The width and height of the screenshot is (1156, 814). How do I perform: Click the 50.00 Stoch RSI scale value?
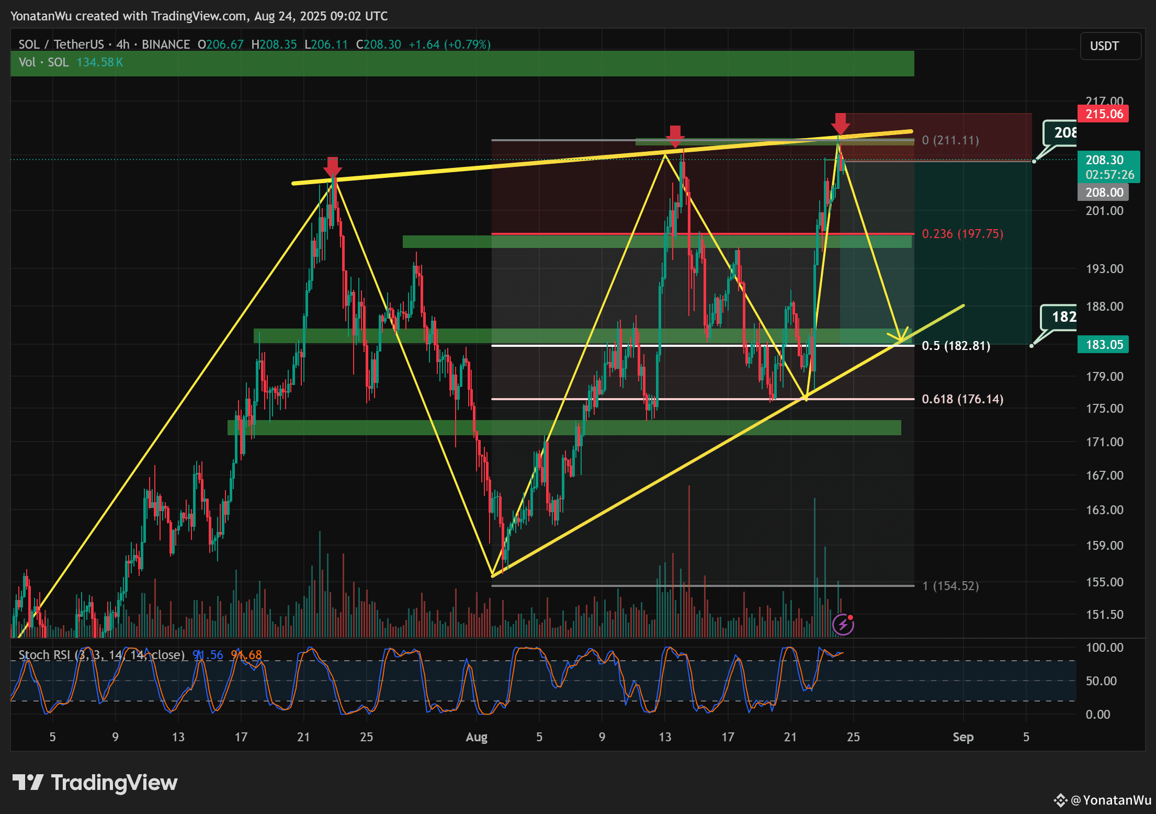point(1101,681)
